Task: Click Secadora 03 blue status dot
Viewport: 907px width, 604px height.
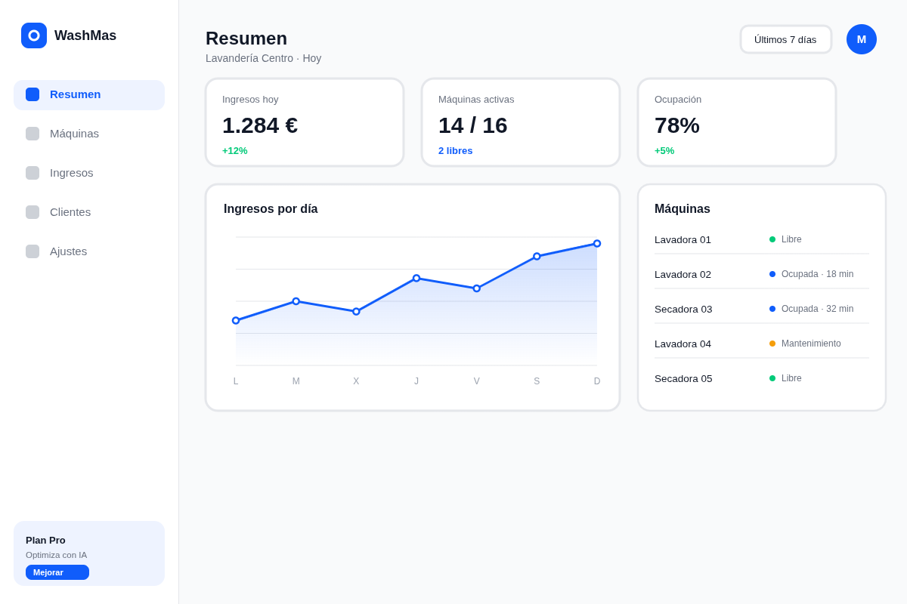Action: point(772,309)
